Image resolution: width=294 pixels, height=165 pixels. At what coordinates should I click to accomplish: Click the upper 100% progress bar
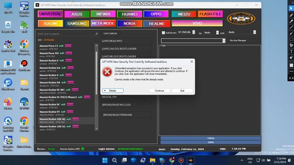[210, 138]
